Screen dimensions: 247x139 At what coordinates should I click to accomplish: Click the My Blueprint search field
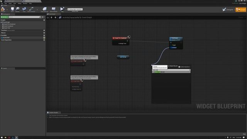(x=25, y=17)
